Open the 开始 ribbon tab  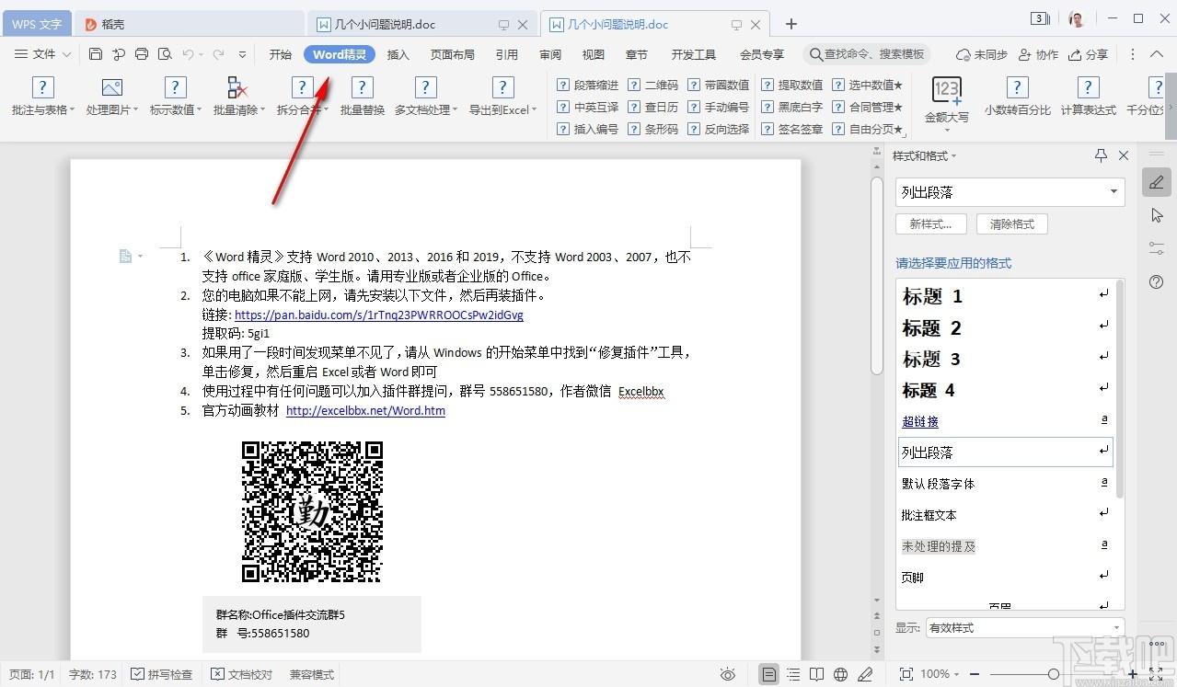(x=281, y=54)
